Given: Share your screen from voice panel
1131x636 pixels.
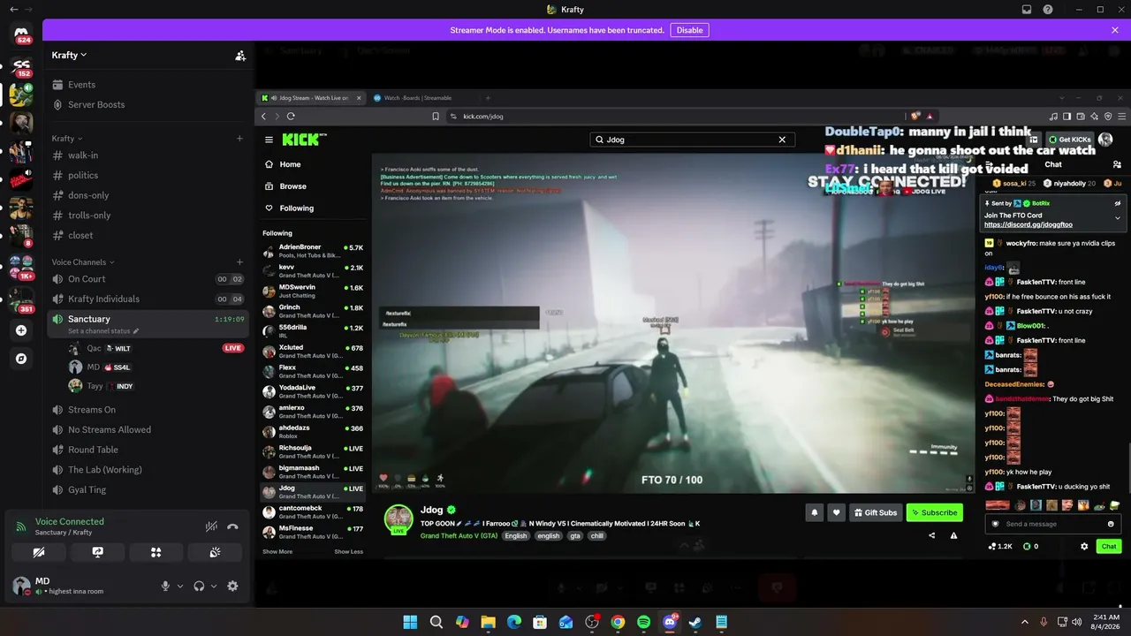Looking at the screenshot, I should tap(97, 552).
